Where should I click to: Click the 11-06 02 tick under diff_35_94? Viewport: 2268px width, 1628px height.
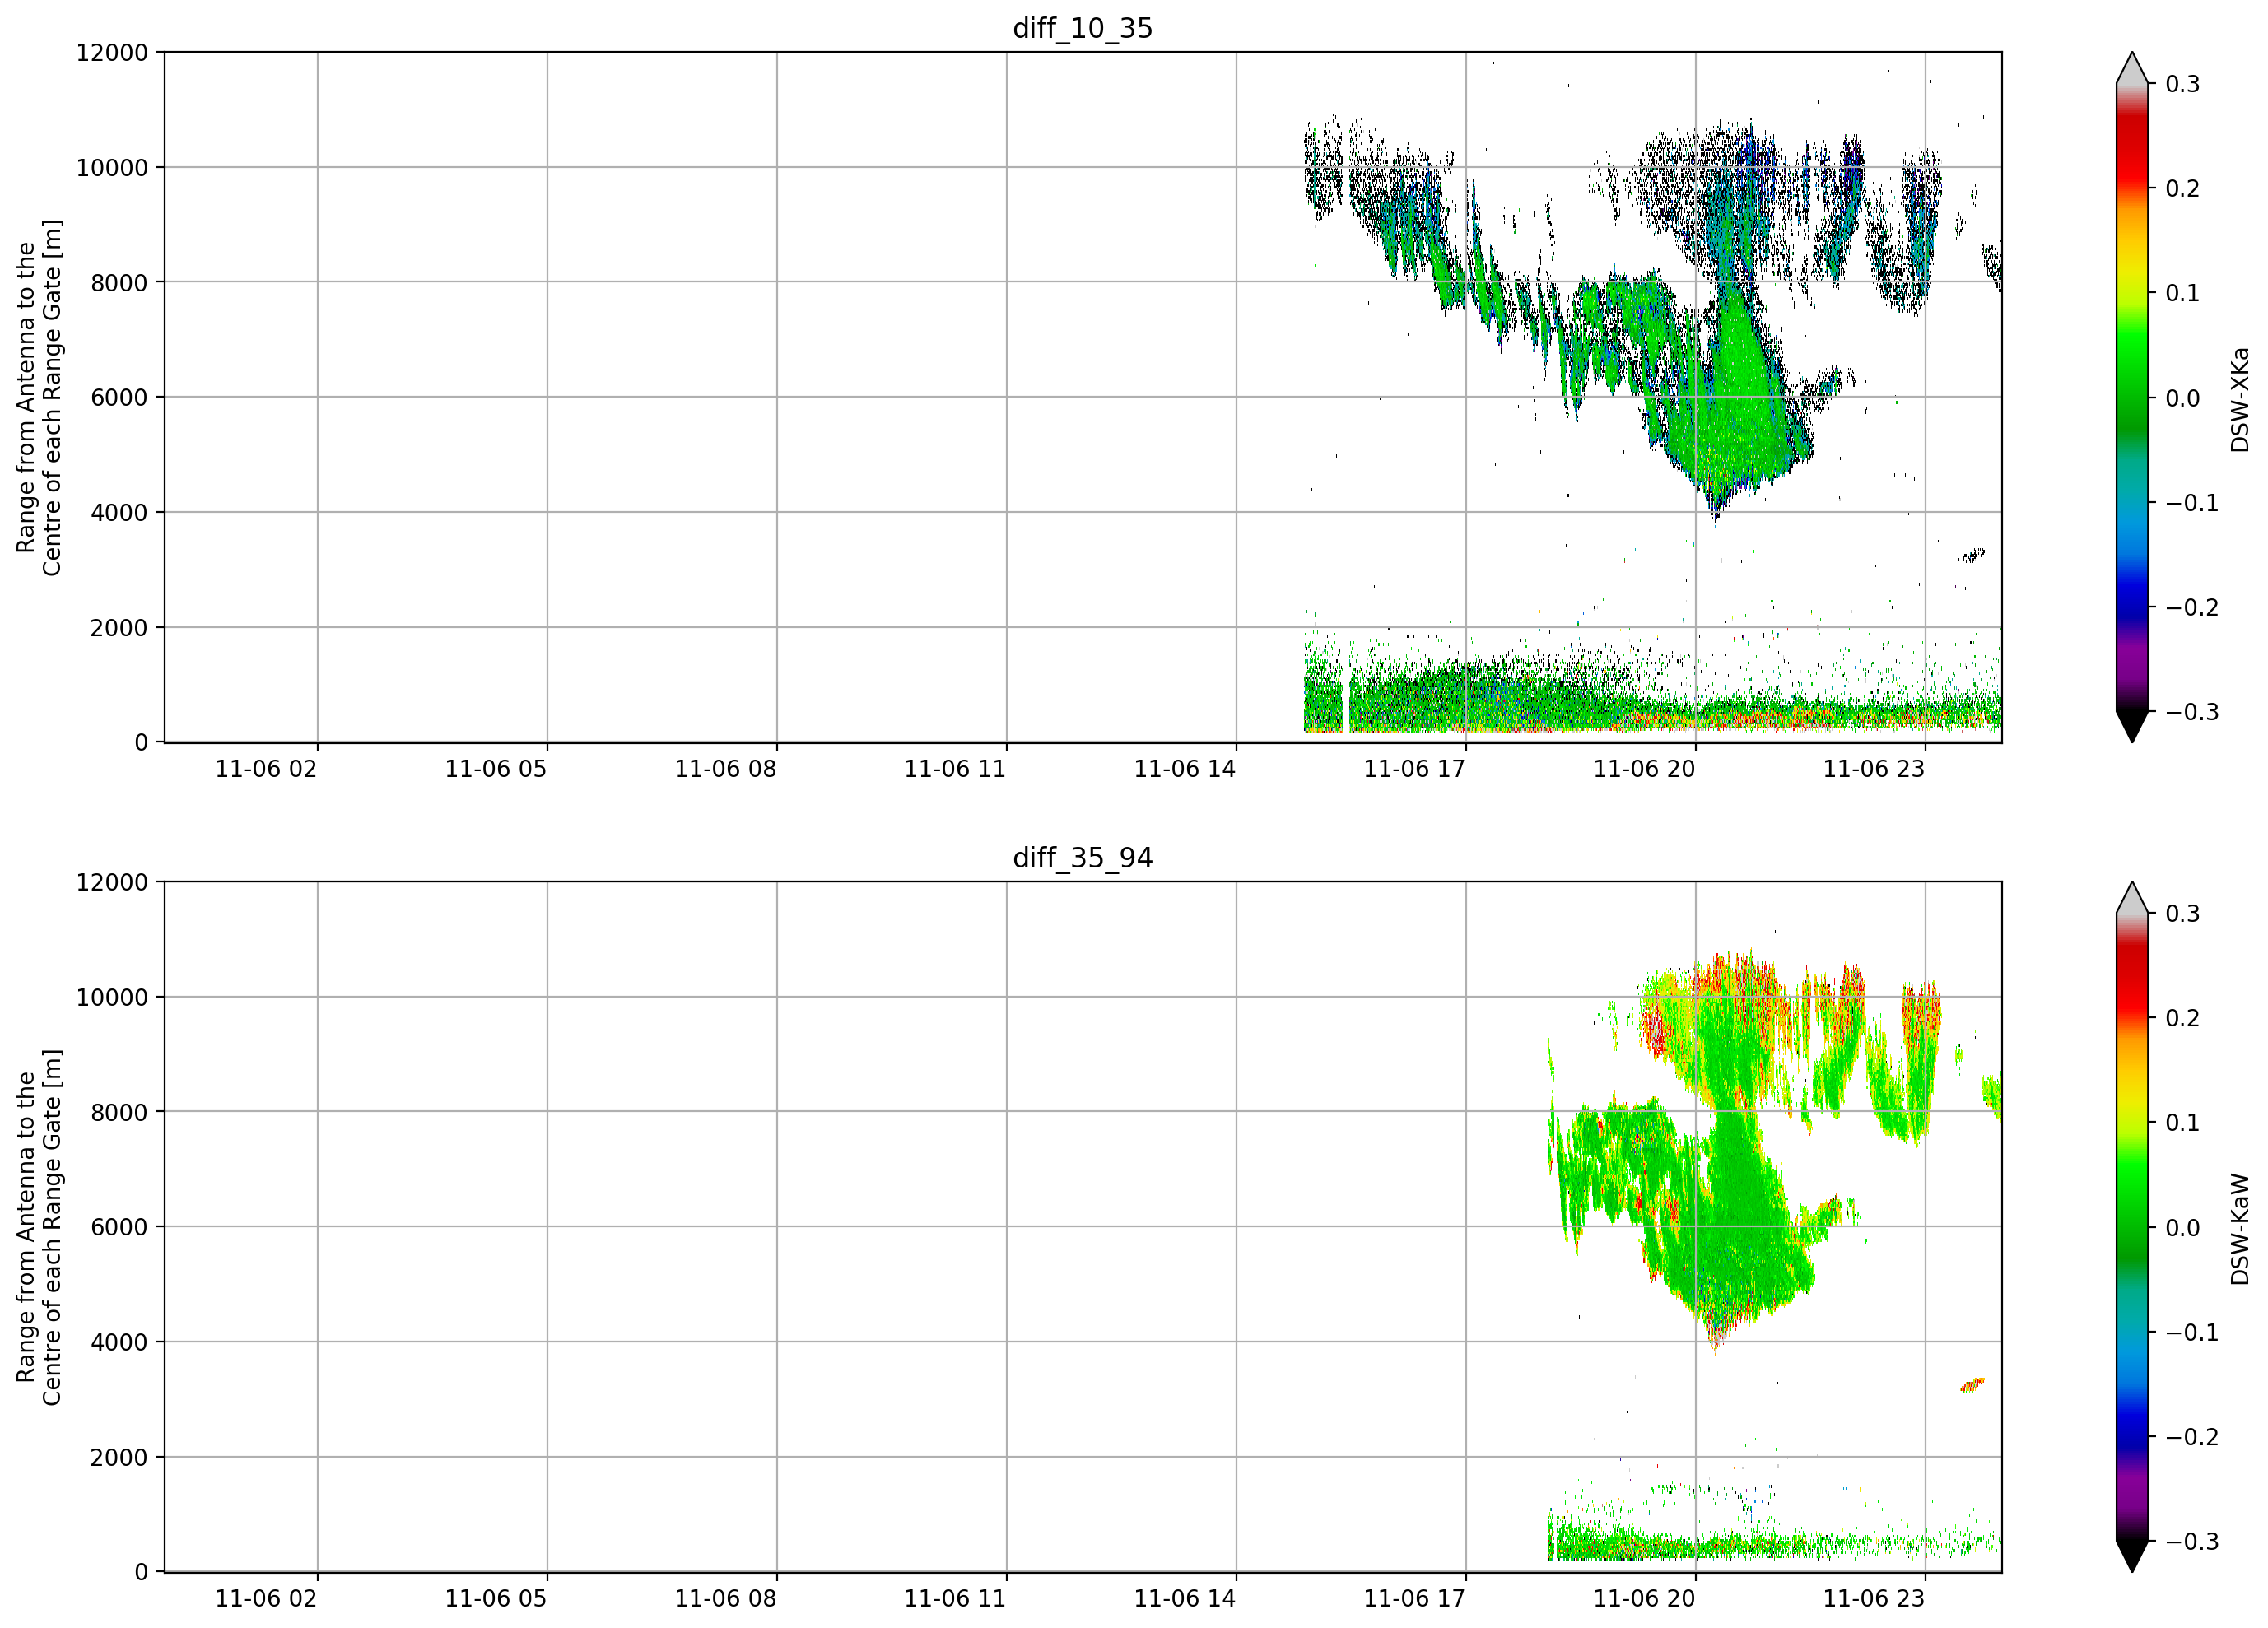click(266, 1599)
